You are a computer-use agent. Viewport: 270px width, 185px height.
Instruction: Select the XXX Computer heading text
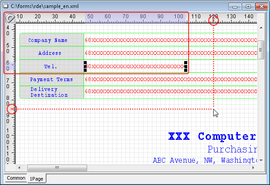(212, 136)
